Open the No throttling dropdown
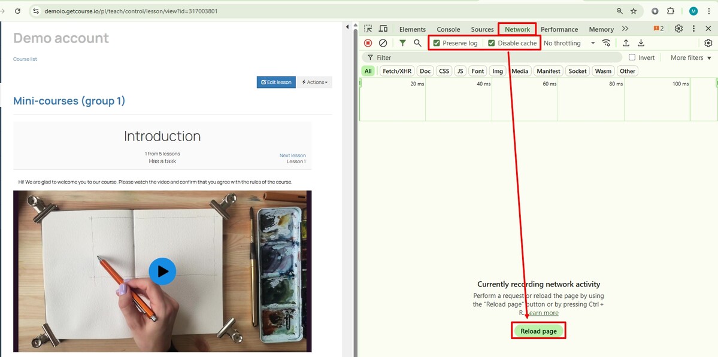This screenshot has width=718, height=357. coord(569,43)
